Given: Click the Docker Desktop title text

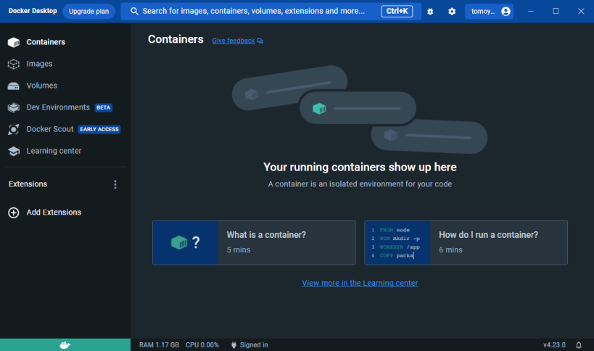Looking at the screenshot, I should 33,11.
